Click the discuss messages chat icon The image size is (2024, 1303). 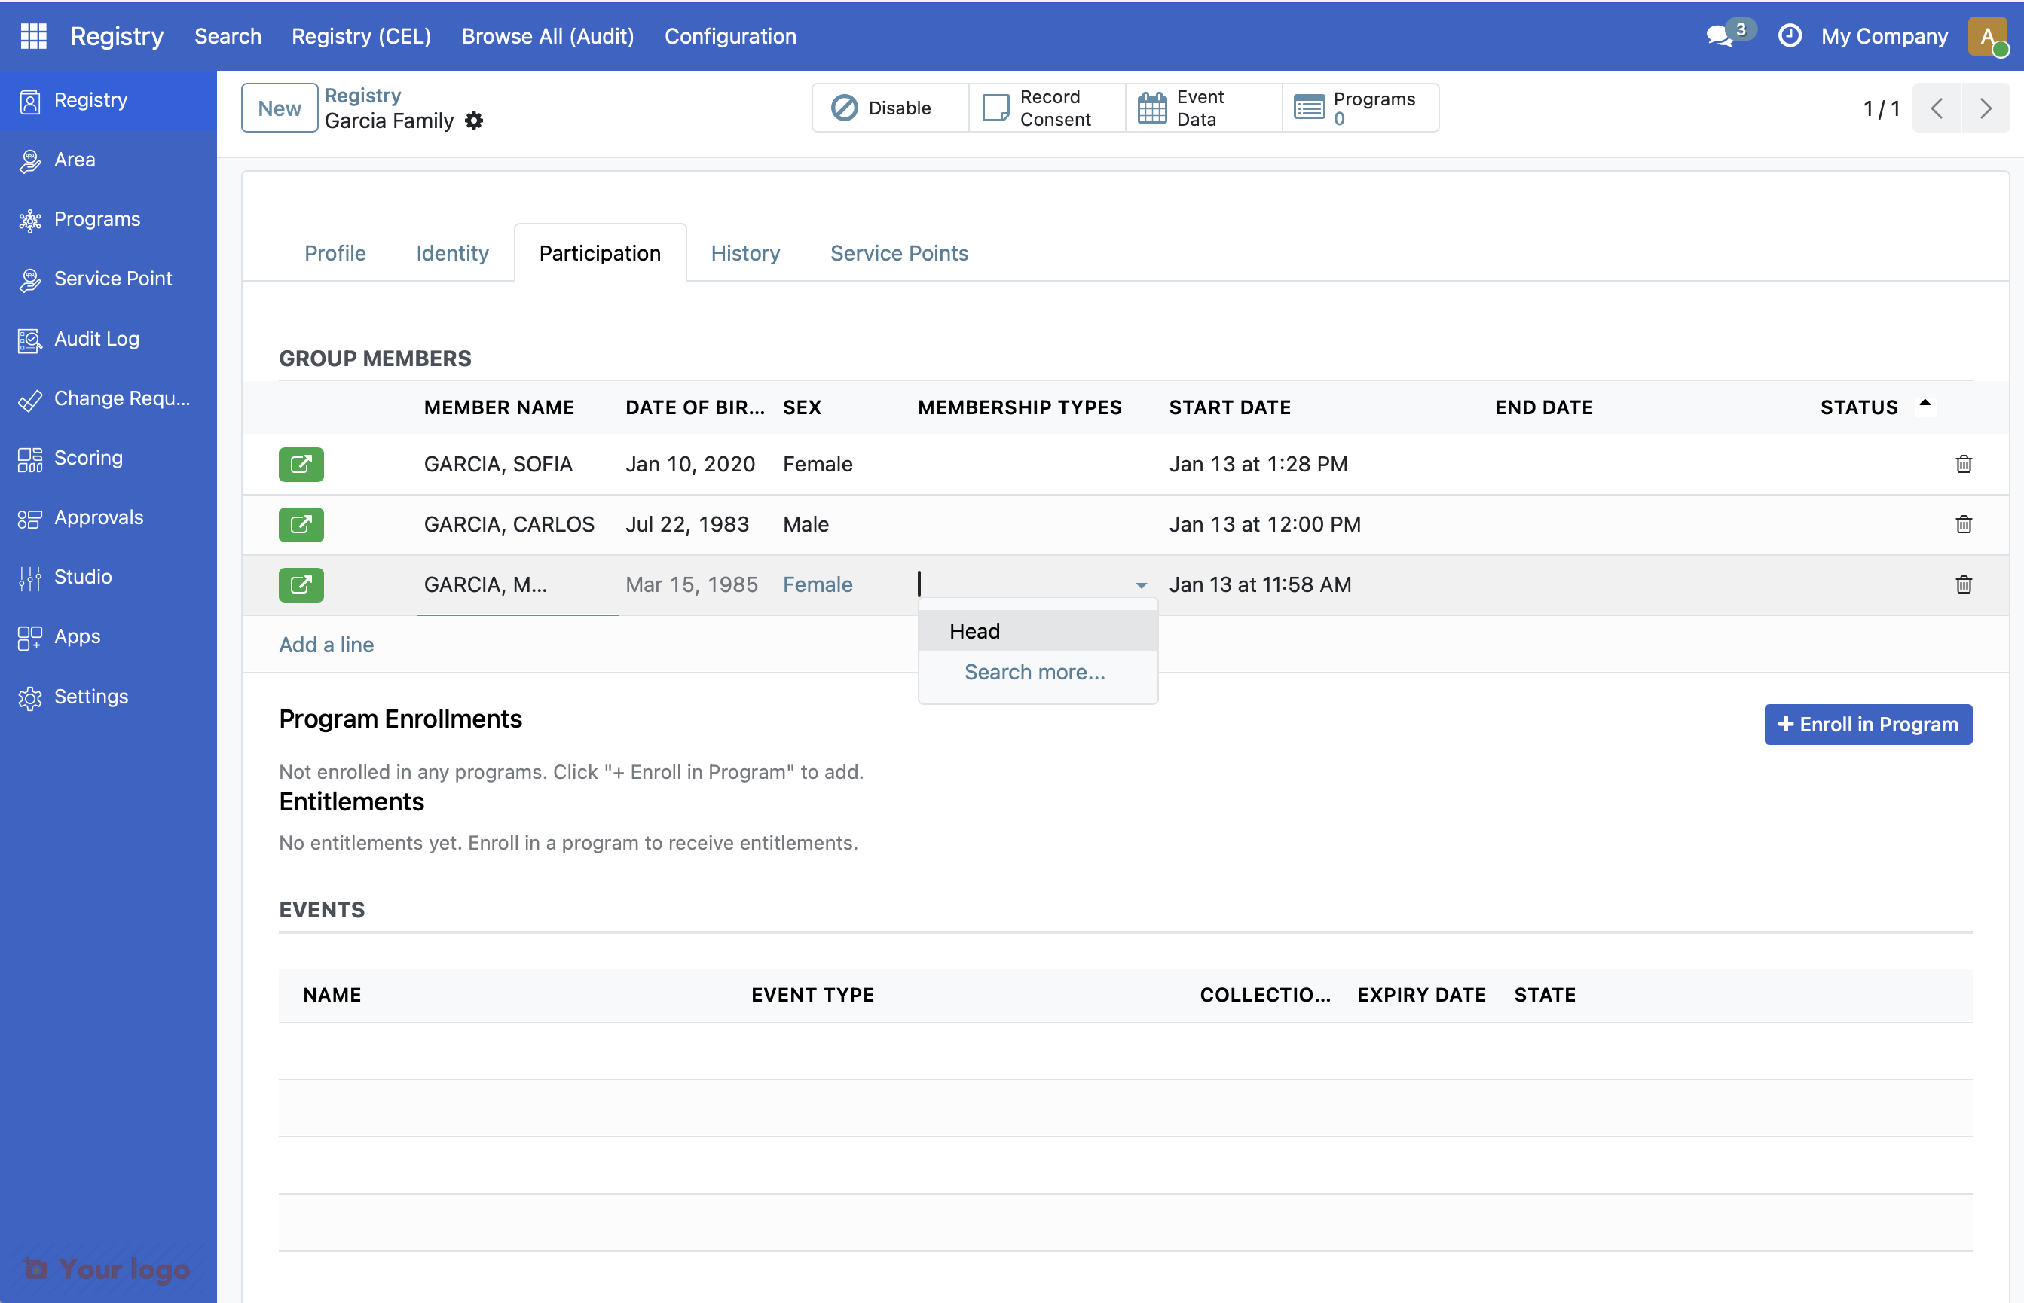[1720, 35]
